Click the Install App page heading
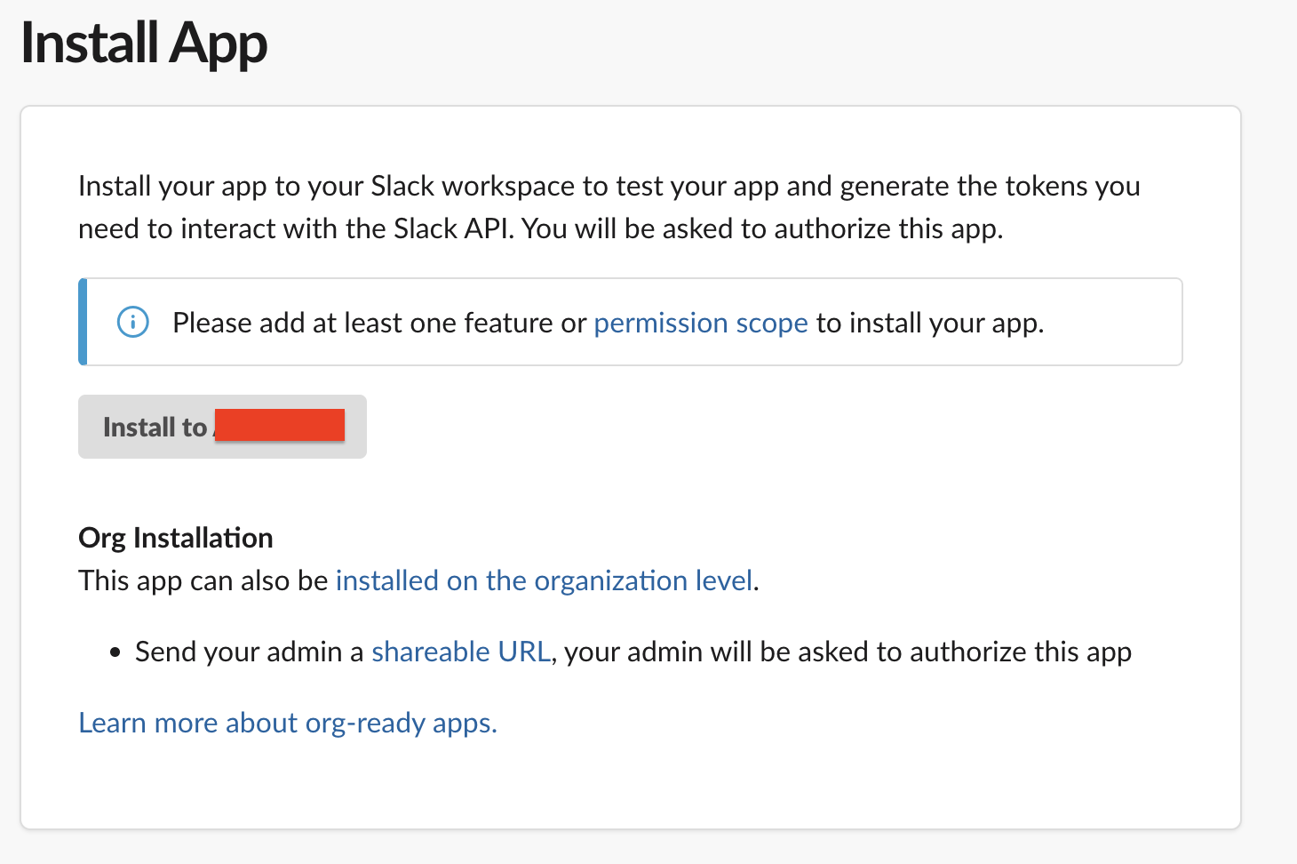This screenshot has width=1297, height=864. point(144,43)
